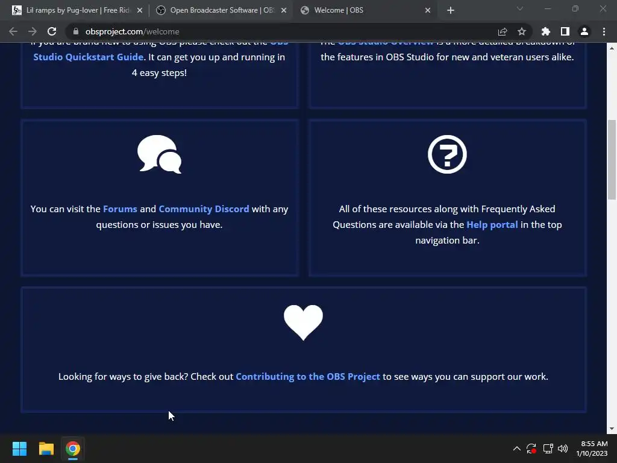Open network settings tray icon
The width and height of the screenshot is (617, 463).
click(548, 449)
